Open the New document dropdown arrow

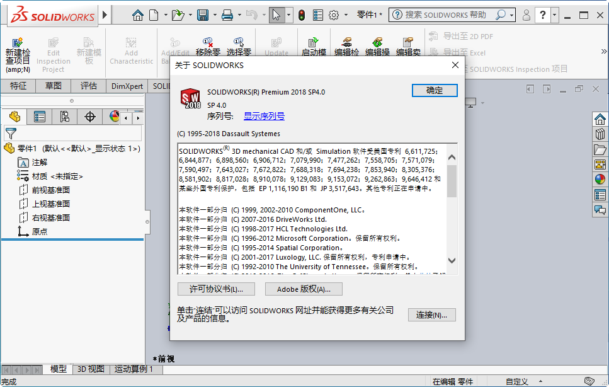[x=166, y=15]
